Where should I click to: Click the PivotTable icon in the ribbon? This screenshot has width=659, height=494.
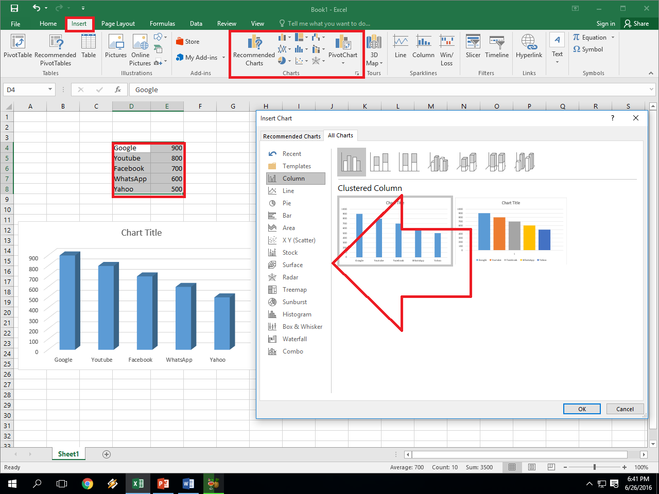(18, 46)
